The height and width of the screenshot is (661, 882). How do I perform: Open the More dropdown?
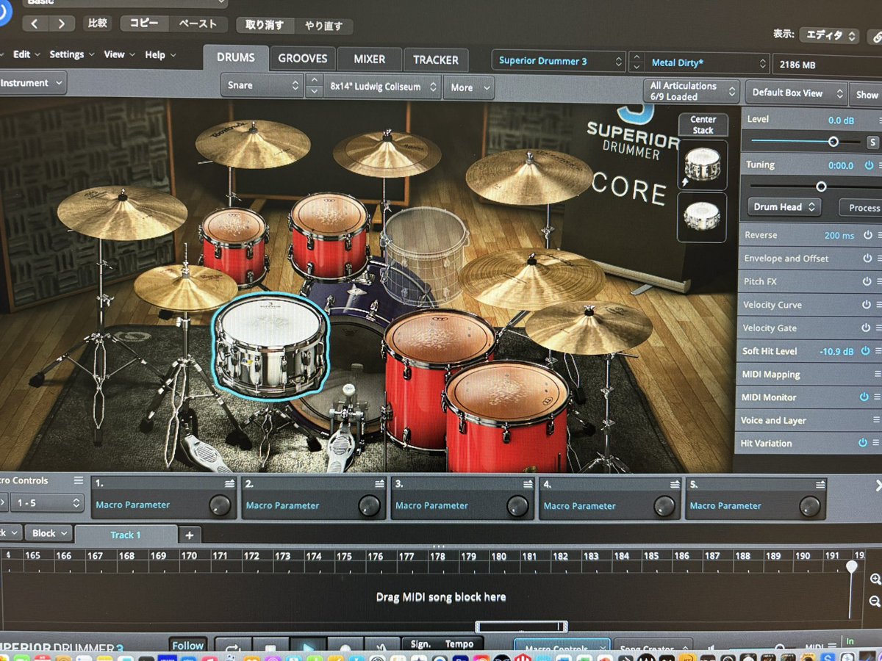pyautogui.click(x=469, y=87)
